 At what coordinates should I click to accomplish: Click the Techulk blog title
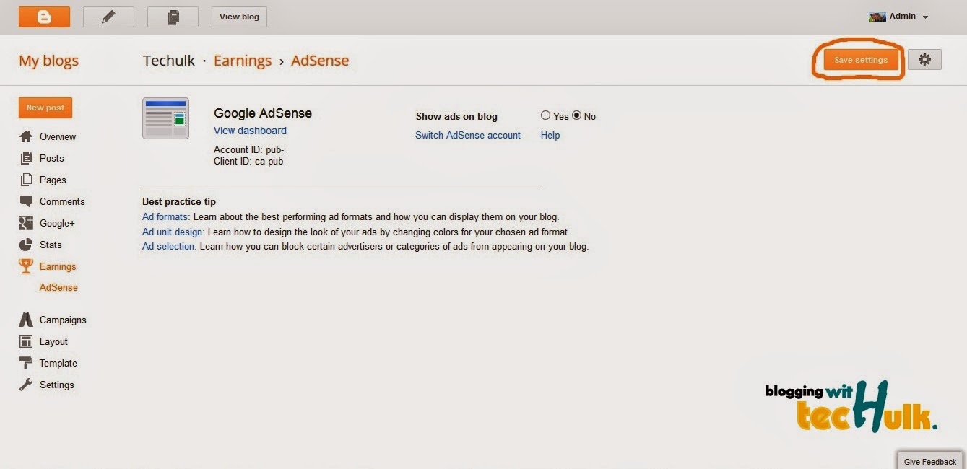pyautogui.click(x=169, y=61)
